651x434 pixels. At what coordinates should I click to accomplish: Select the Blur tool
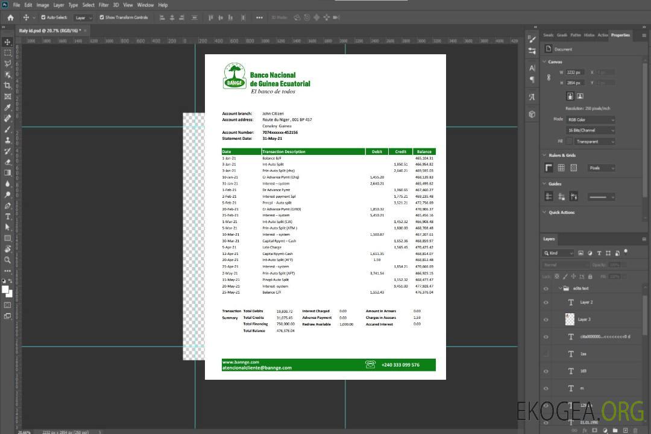coord(7,184)
